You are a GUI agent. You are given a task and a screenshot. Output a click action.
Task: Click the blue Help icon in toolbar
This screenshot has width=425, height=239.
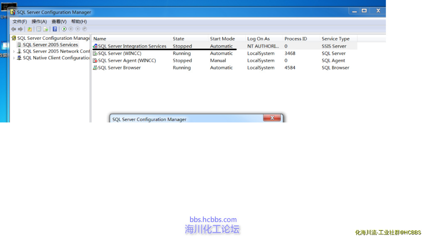55,29
